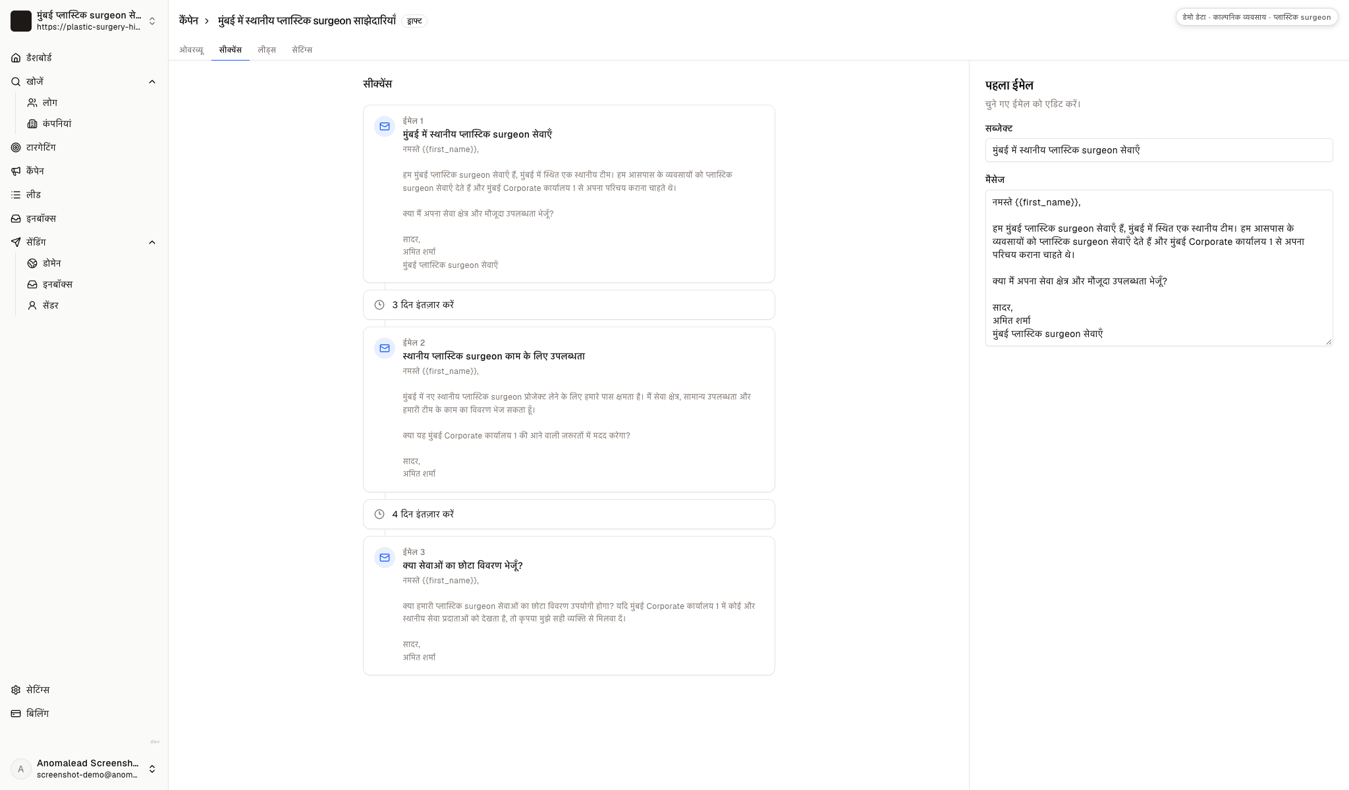Collapse the सेंडिंग section chevron
Viewport: 1349px width, 790px height.
(x=152, y=242)
